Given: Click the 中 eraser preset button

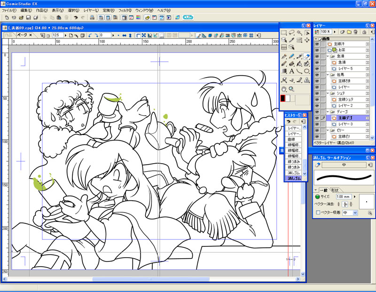Looking at the screenshot, I should click(x=344, y=165).
